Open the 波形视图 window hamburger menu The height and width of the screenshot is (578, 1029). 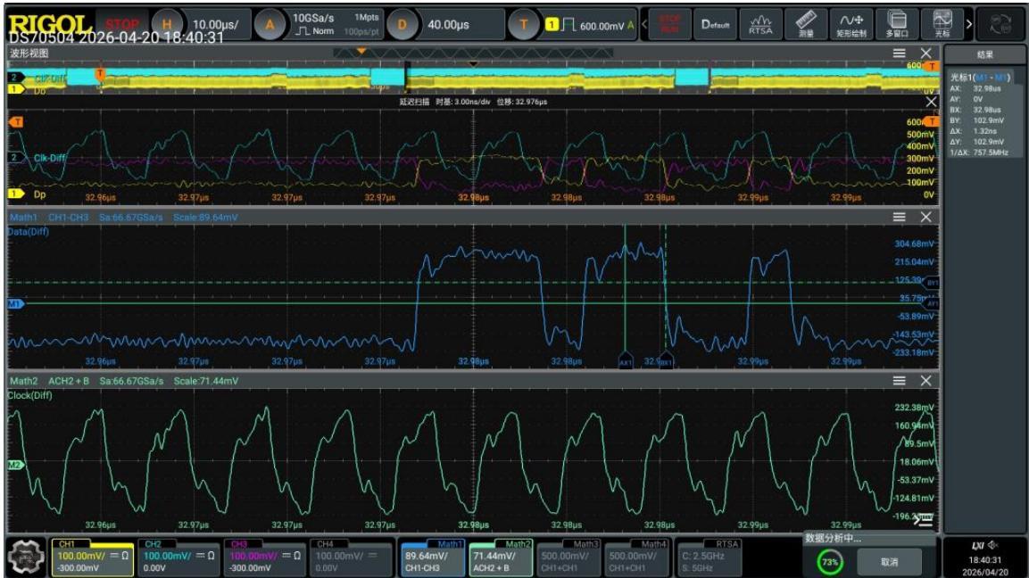tap(899, 54)
